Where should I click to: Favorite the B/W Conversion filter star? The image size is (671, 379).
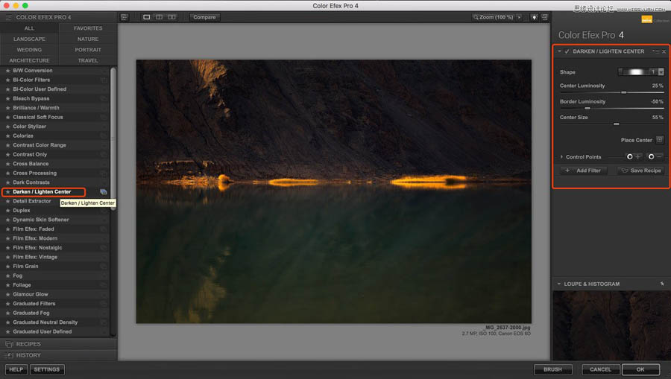[7, 71]
